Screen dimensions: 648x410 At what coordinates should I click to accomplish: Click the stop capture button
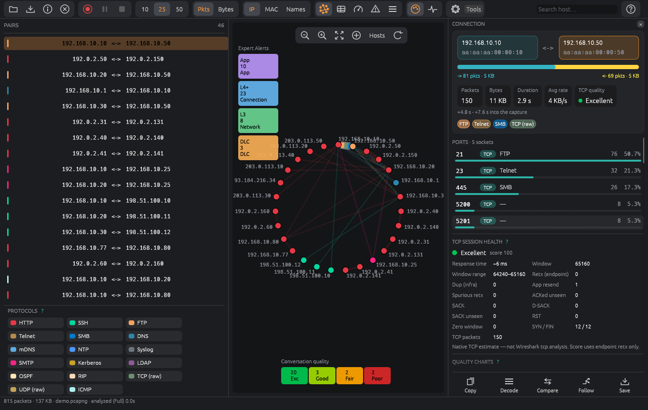coord(122,9)
